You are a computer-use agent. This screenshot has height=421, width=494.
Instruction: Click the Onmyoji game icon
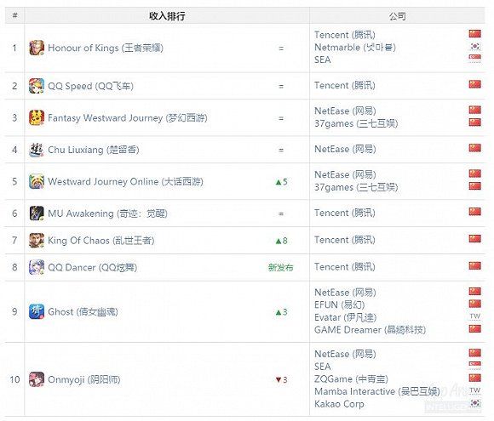point(37,379)
